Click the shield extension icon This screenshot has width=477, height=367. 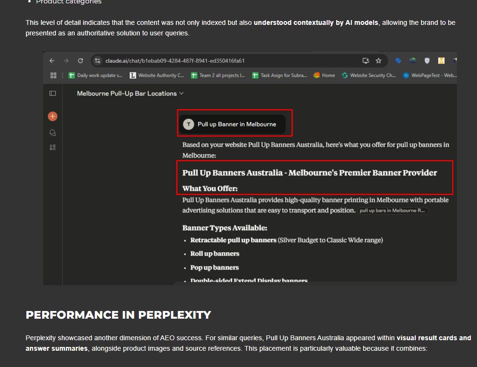[x=427, y=61]
